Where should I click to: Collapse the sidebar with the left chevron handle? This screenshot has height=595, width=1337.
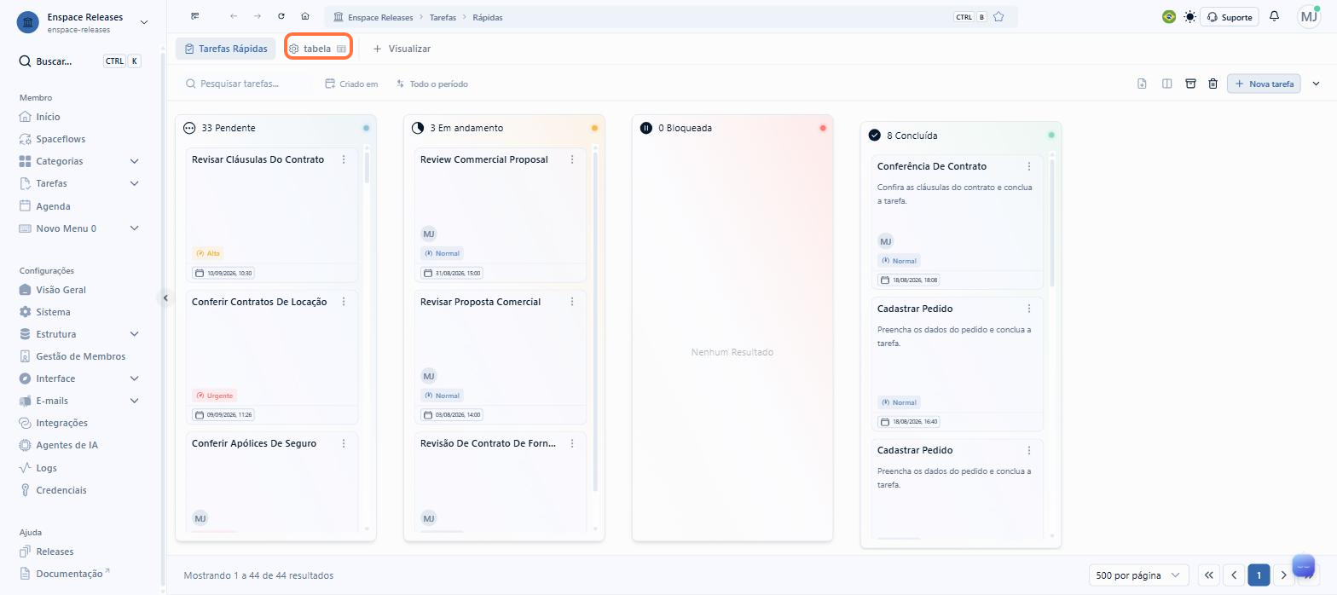point(166,297)
